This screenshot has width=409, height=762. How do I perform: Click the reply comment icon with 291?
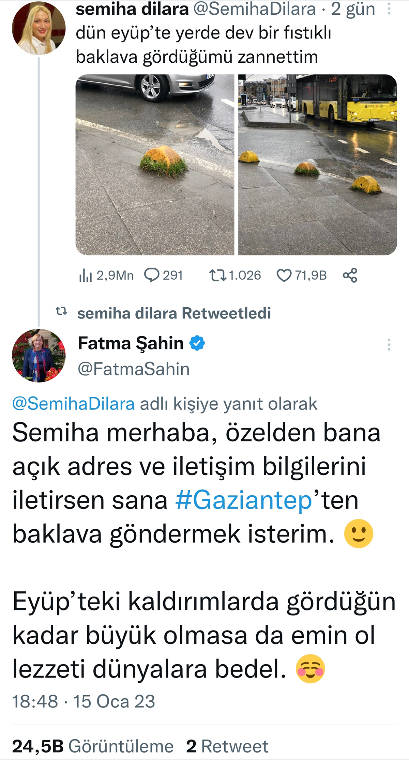tap(152, 275)
